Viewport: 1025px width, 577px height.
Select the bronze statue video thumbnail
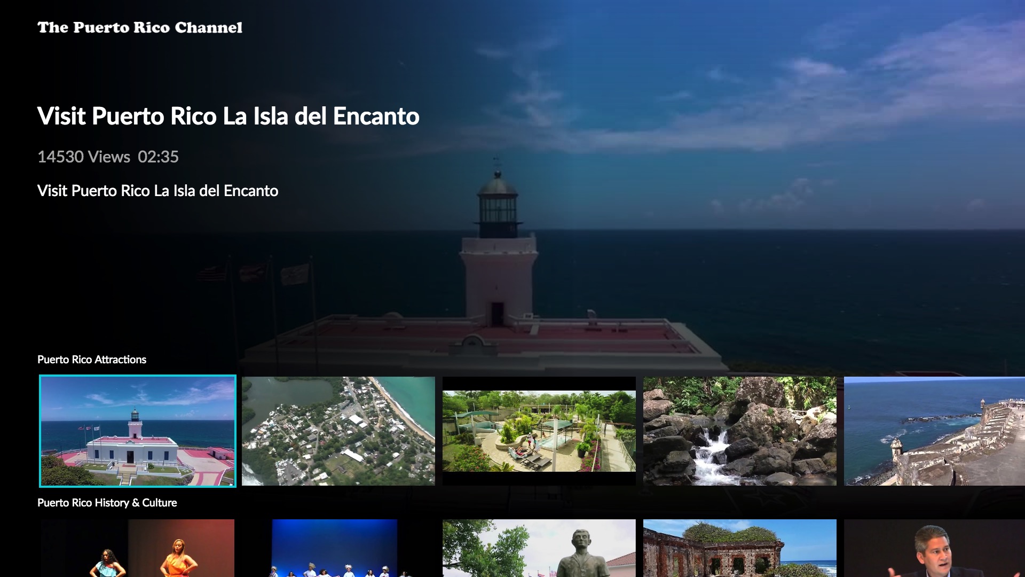(539, 548)
